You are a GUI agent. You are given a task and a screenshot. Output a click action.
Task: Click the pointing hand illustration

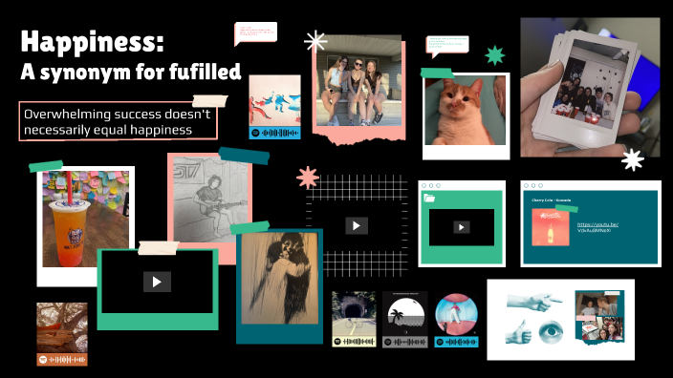point(534,302)
